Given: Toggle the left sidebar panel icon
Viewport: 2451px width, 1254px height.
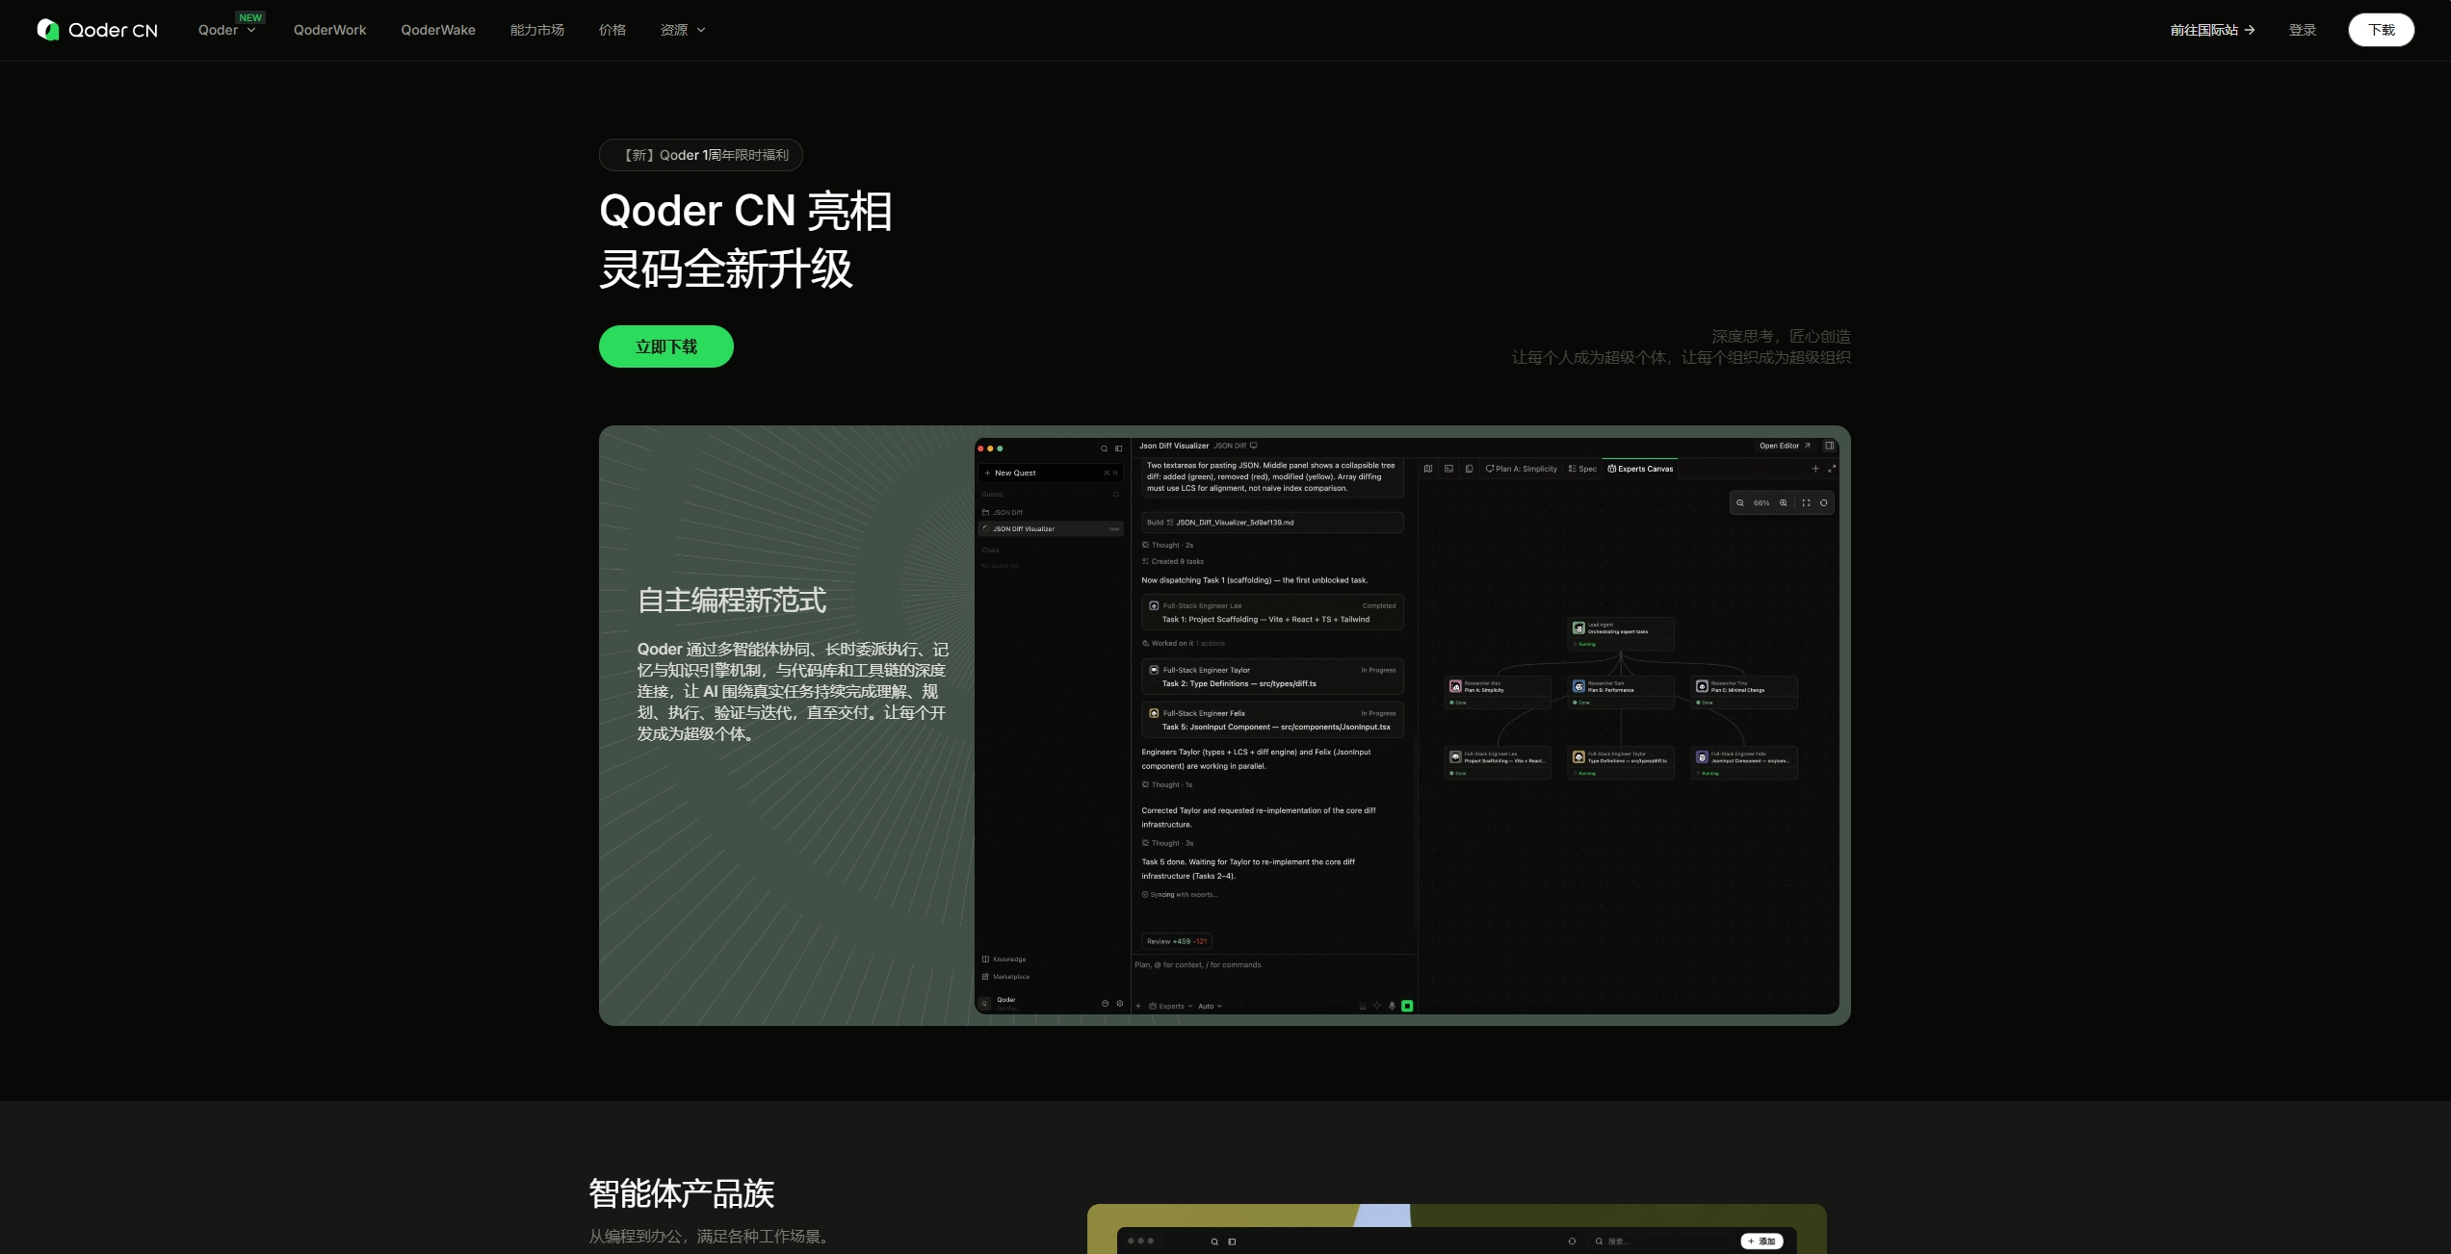Looking at the screenshot, I should [x=1118, y=448].
